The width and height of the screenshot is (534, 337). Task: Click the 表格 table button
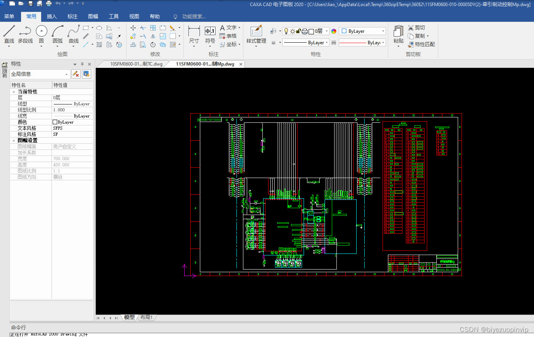pos(228,36)
